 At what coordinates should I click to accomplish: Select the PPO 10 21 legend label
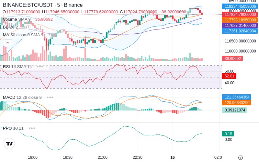click(x=13, y=128)
